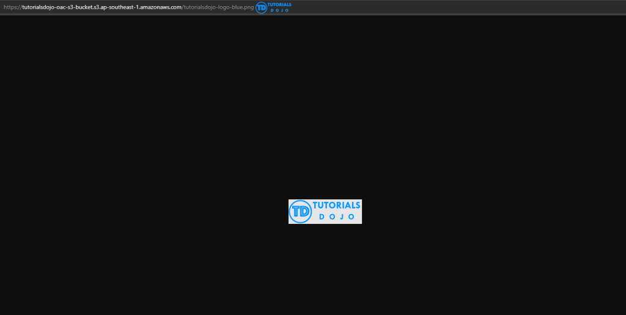Click the letter T inside the centered TD emblem
This screenshot has width=626, height=315.
pos(296,212)
